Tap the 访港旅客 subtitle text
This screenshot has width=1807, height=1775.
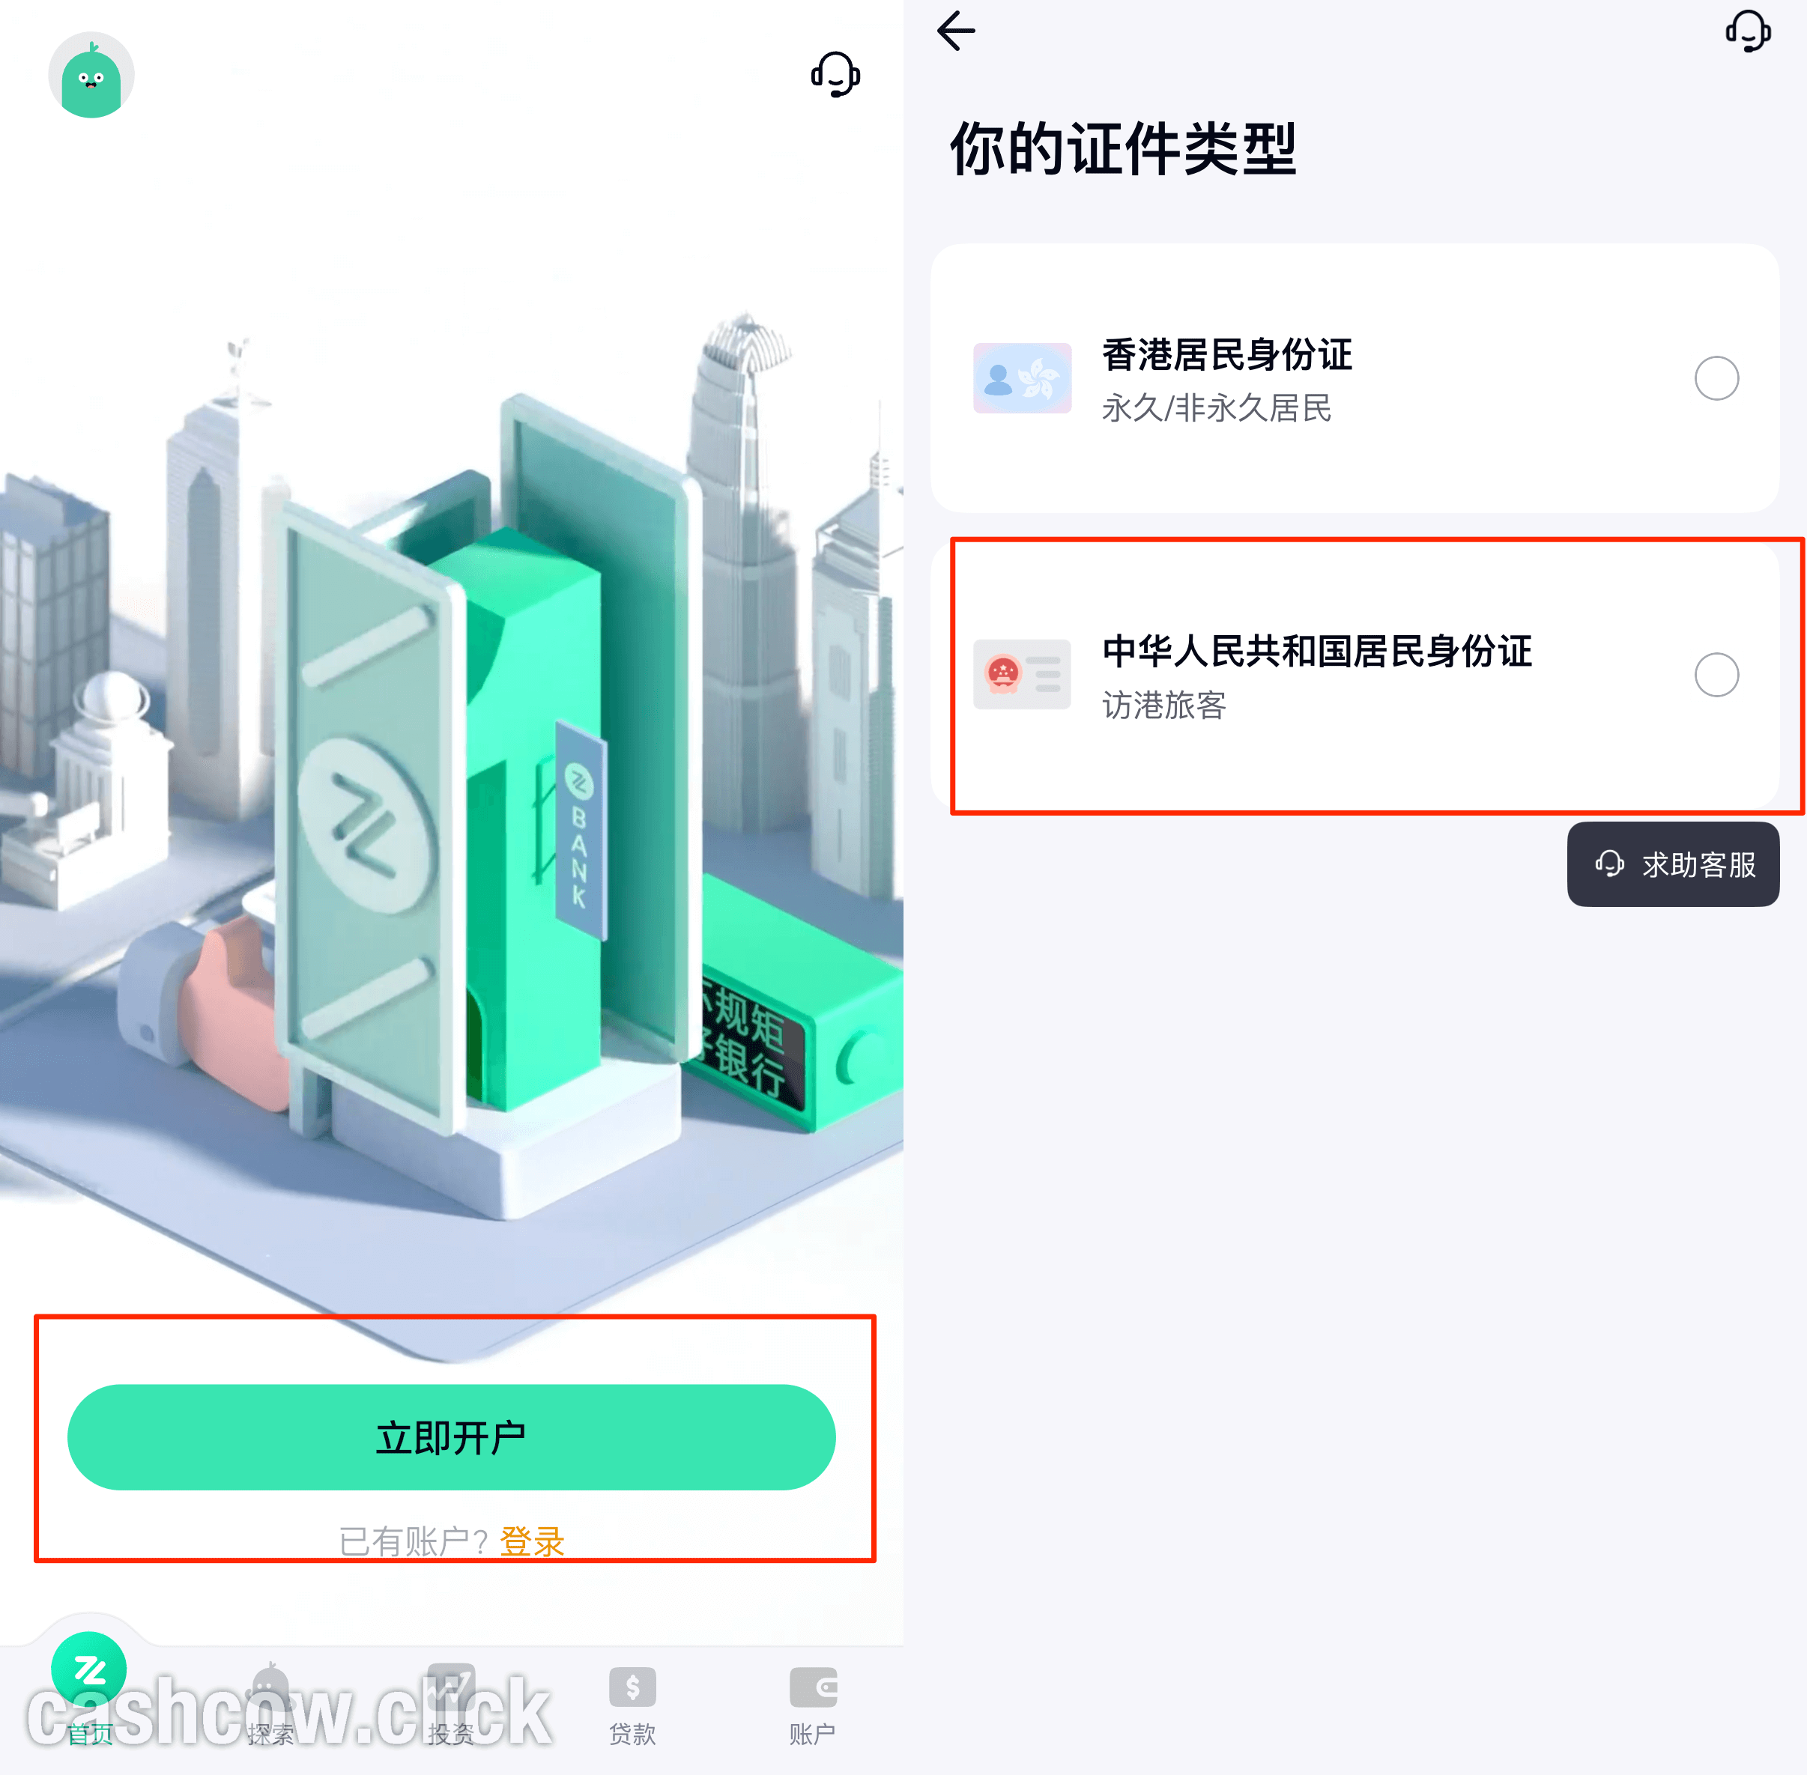coord(1163,705)
